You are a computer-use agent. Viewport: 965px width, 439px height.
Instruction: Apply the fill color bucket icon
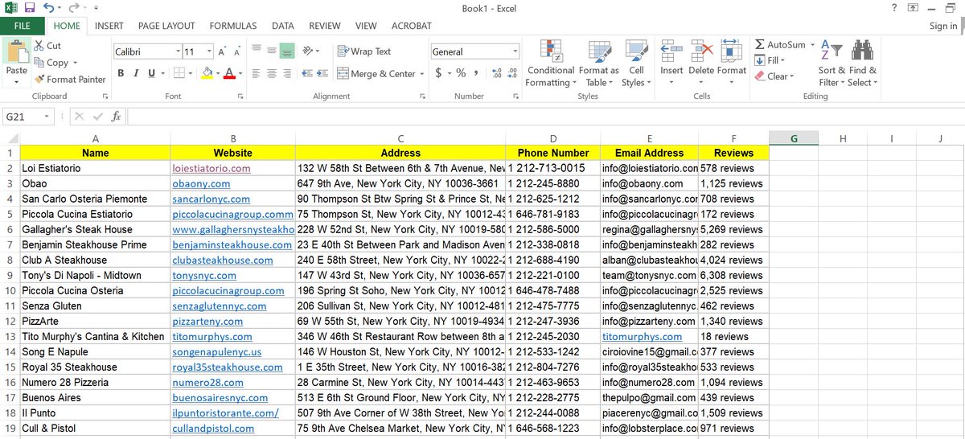[x=207, y=73]
